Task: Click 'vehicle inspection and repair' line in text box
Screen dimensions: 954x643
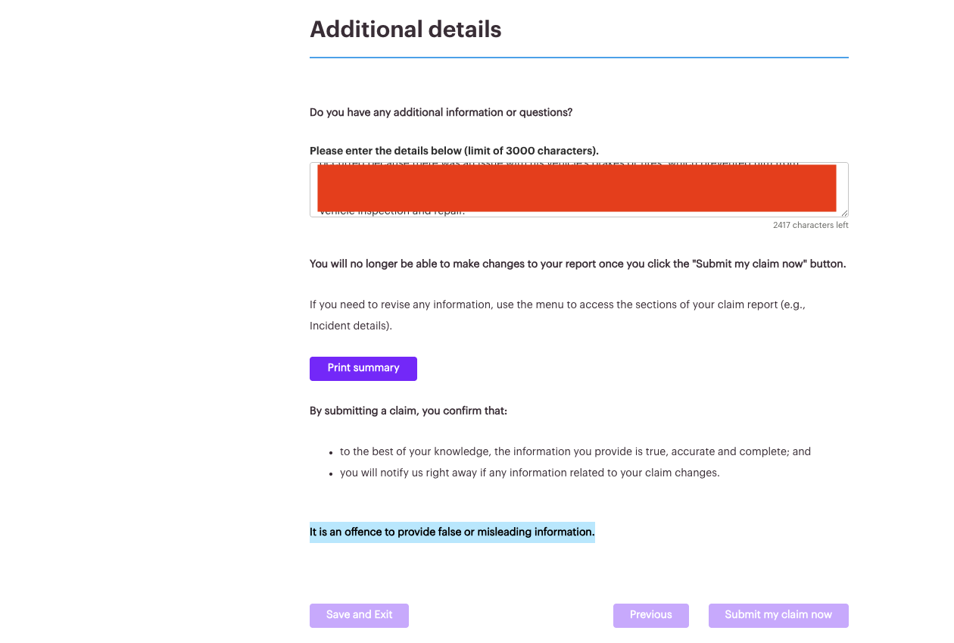Action: [x=392, y=214]
